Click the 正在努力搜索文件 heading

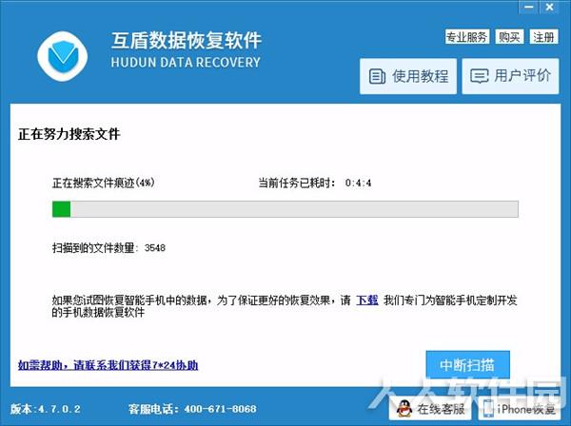(69, 134)
